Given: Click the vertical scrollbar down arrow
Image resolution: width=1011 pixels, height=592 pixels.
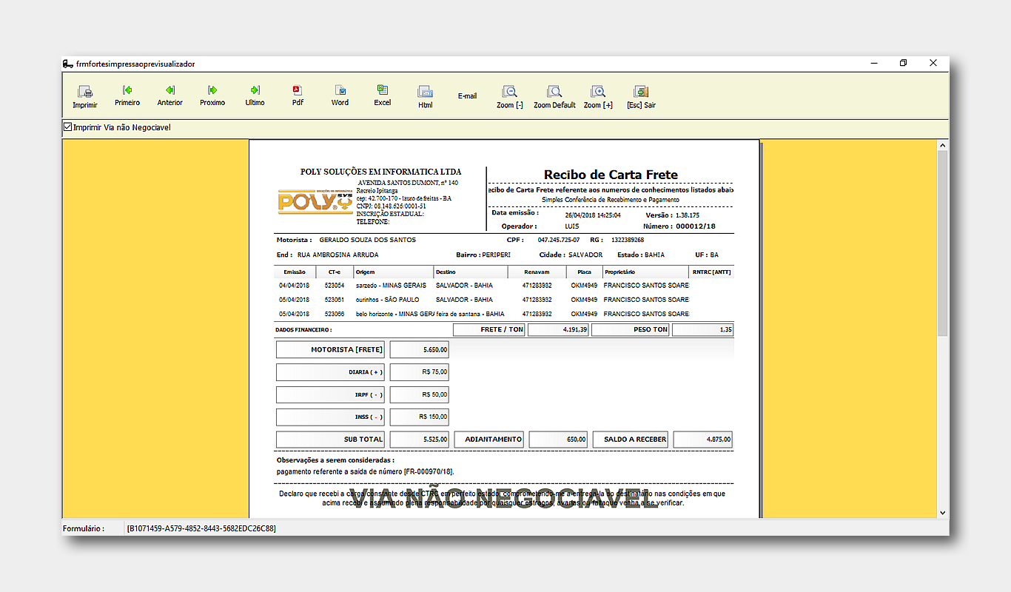Looking at the screenshot, I should pyautogui.click(x=942, y=512).
